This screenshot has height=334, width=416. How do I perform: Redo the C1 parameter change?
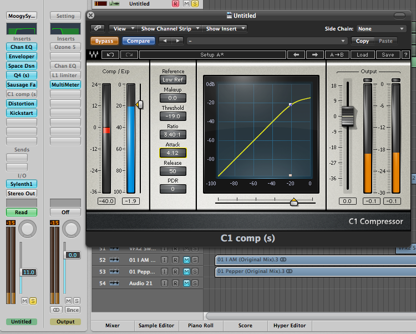(129, 55)
